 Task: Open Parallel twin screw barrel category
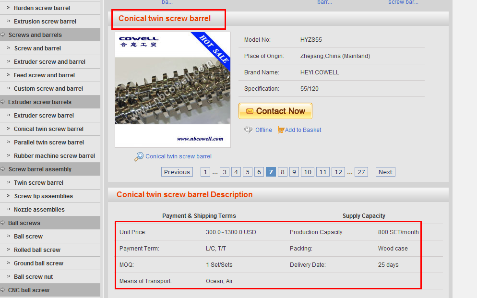[x=48, y=143]
